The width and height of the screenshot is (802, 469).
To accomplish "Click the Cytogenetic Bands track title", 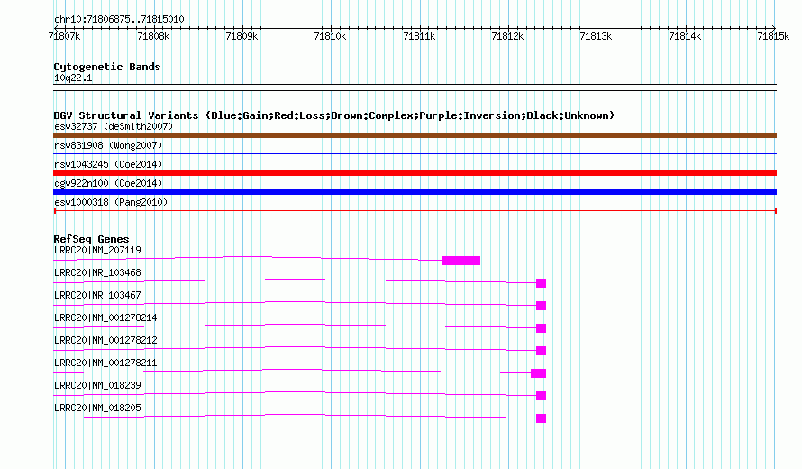I will [x=107, y=67].
